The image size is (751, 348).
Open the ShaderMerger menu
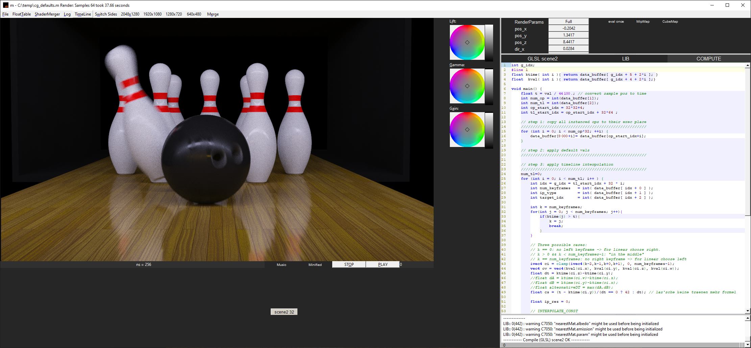tap(47, 14)
